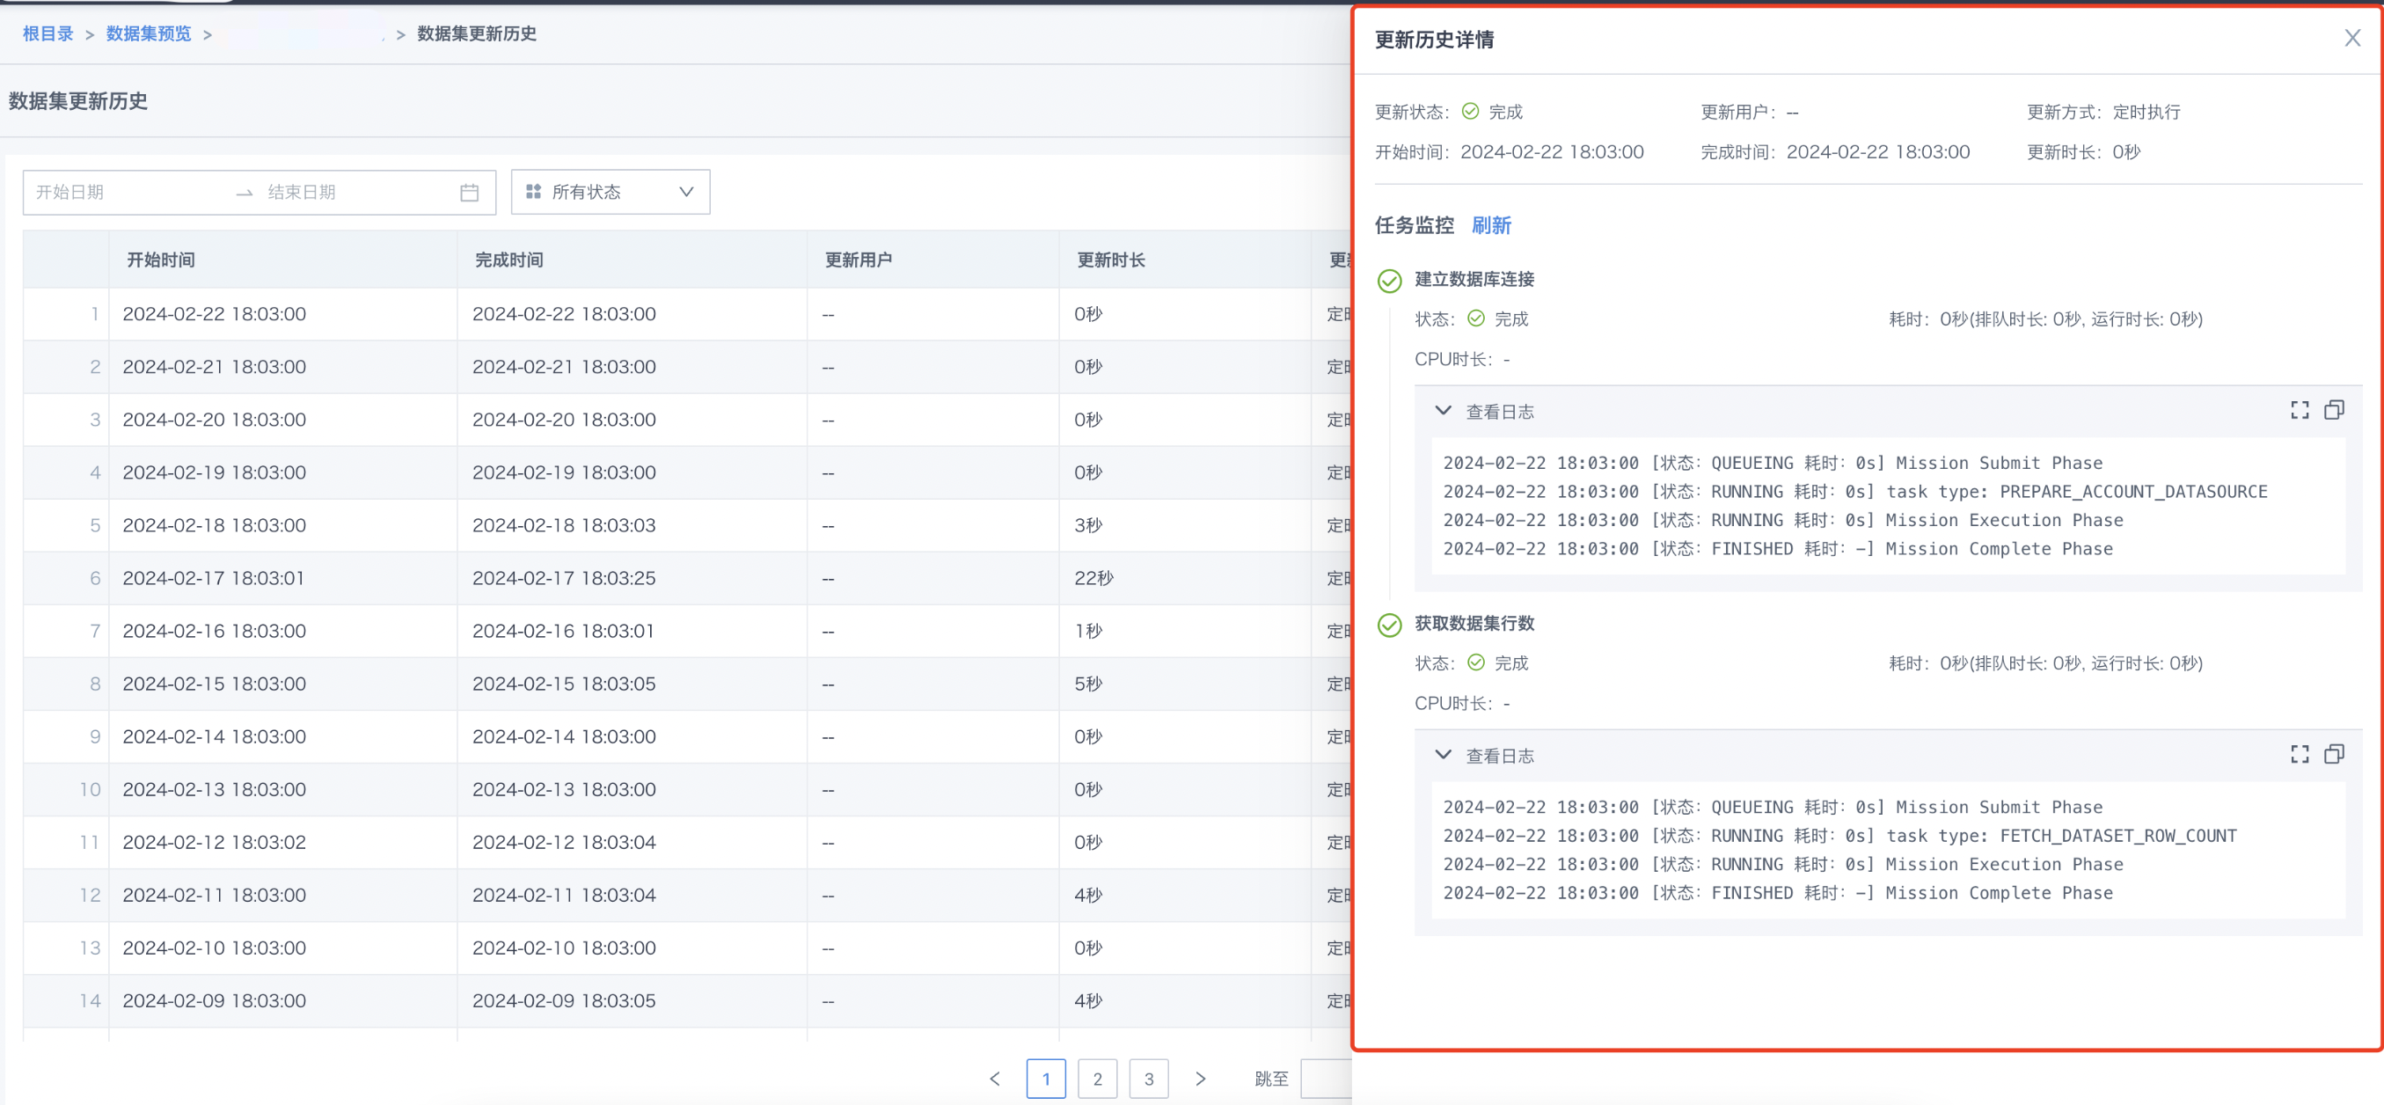Click the 开始日期 input field
Screen dimensions: 2384x1105
129,193
